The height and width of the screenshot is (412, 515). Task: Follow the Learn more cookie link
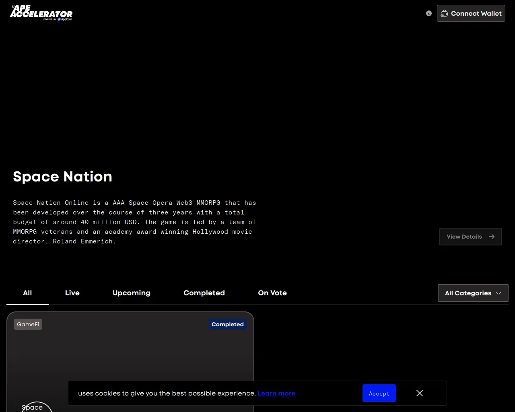(276, 393)
